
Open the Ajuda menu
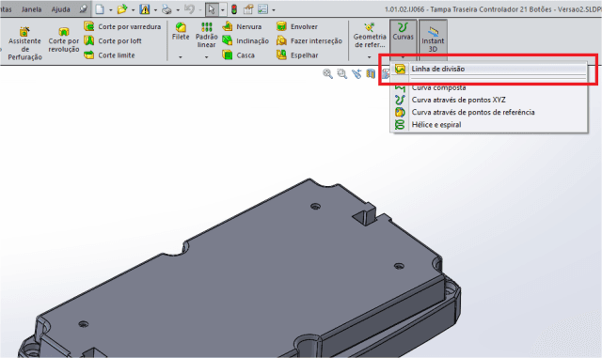tap(60, 9)
